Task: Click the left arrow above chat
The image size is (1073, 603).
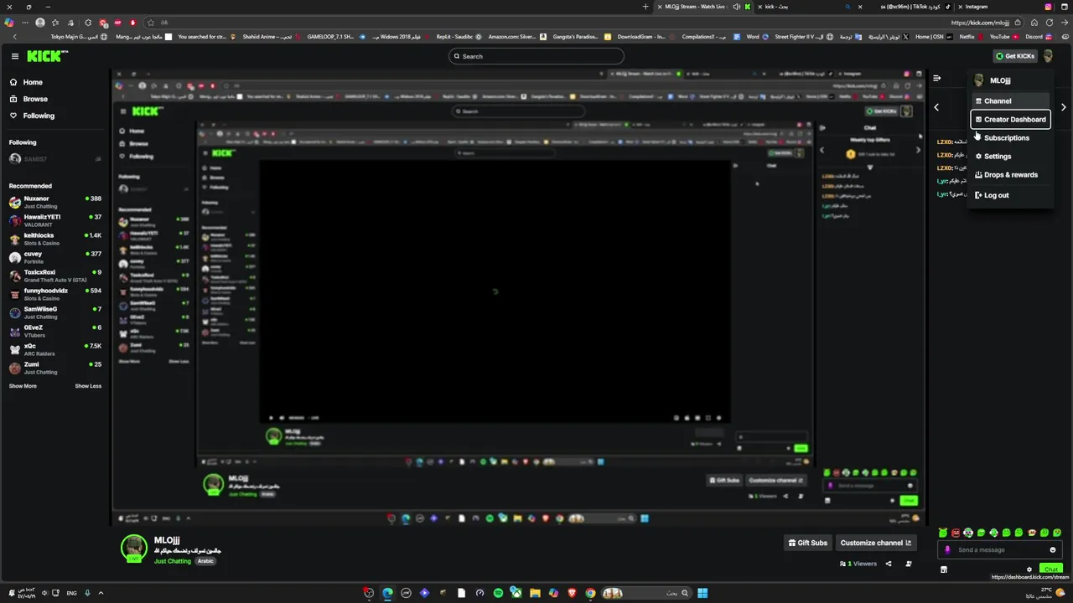Action: [x=936, y=107]
